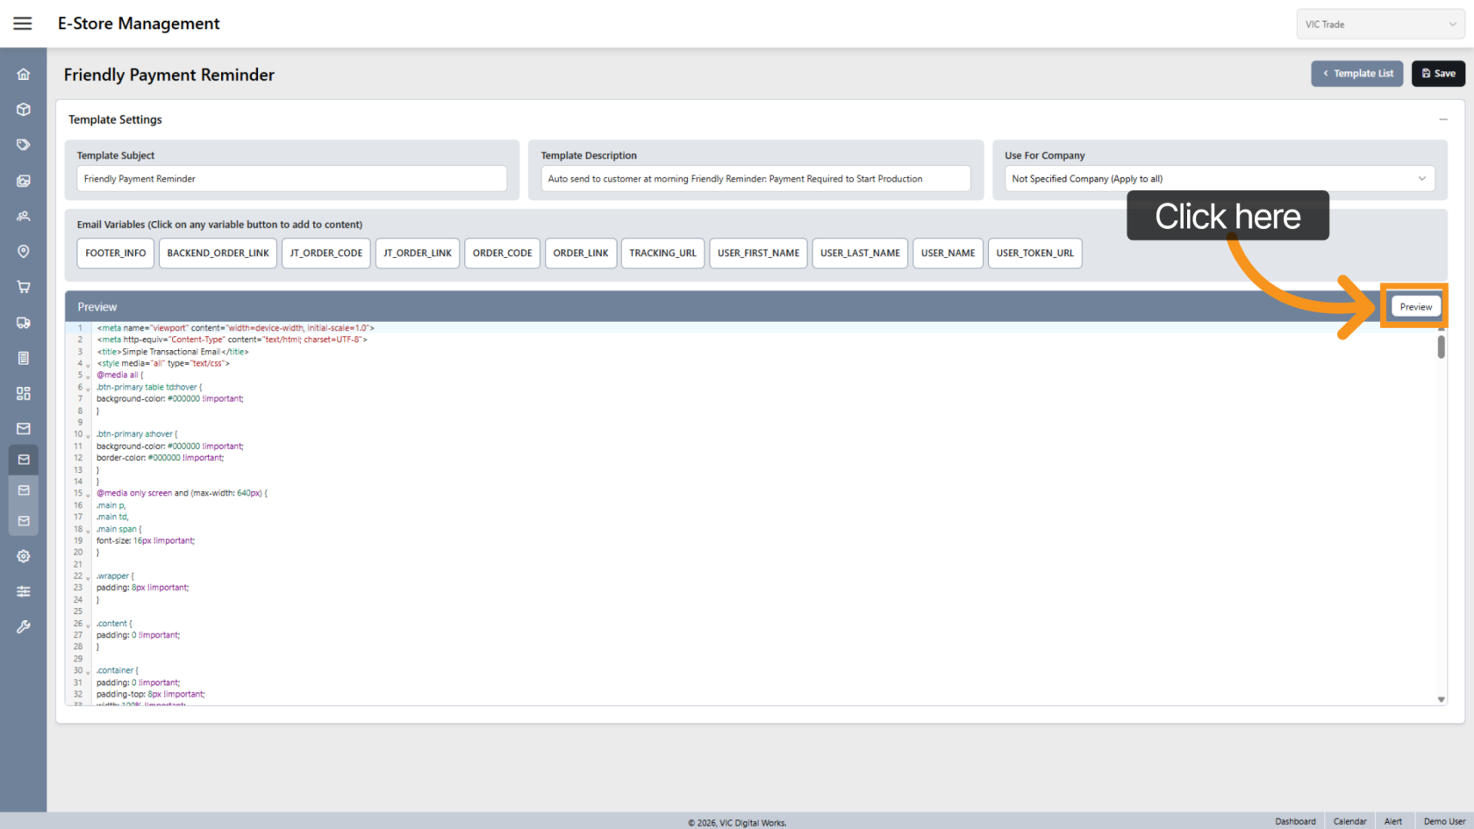
Task: Select the Modules grid icon in sidebar
Action: click(x=23, y=393)
